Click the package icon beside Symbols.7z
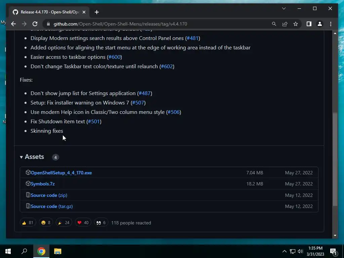 [28, 183]
